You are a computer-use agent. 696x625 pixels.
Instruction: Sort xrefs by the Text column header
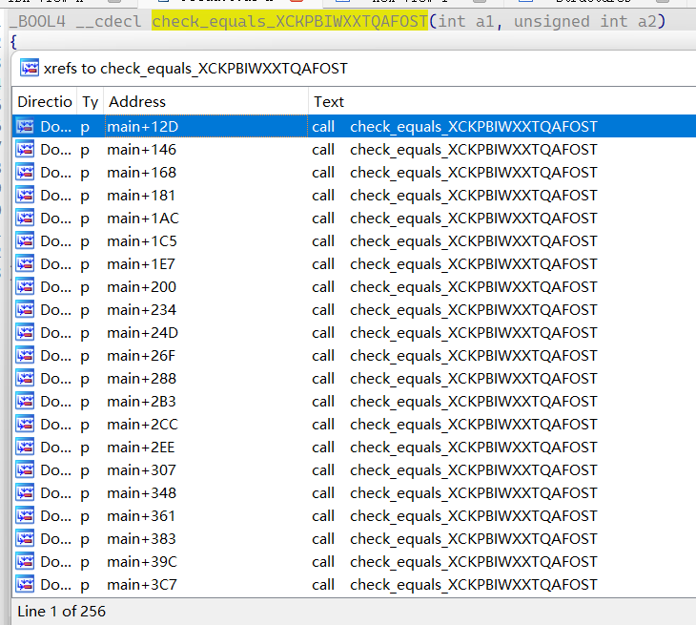pos(502,102)
